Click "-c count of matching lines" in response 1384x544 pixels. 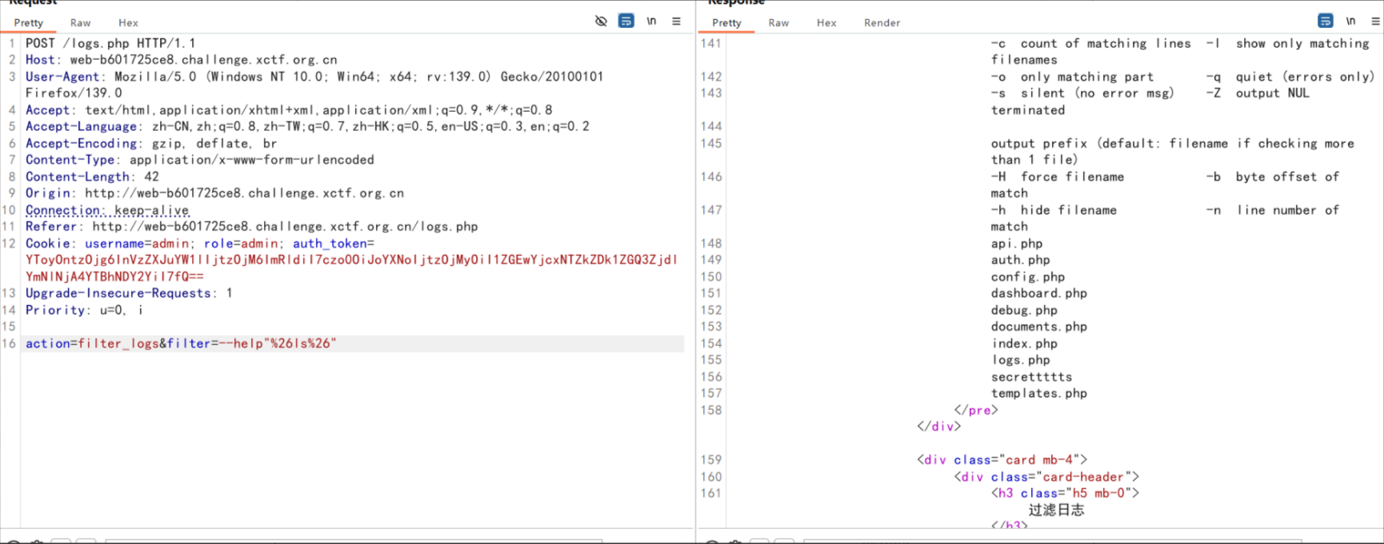[x=1091, y=43]
